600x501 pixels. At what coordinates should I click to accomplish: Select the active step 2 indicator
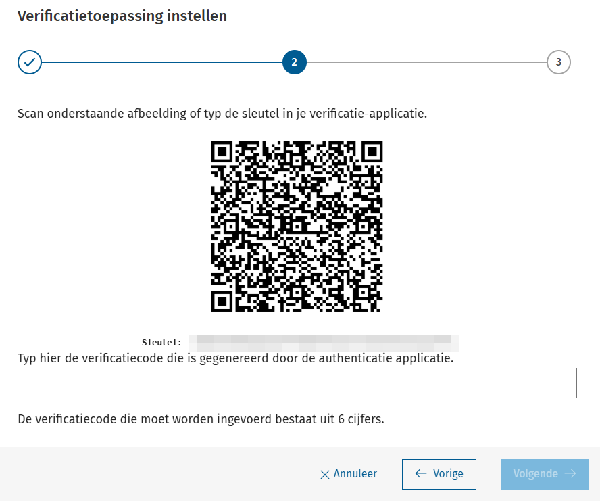tap(295, 62)
